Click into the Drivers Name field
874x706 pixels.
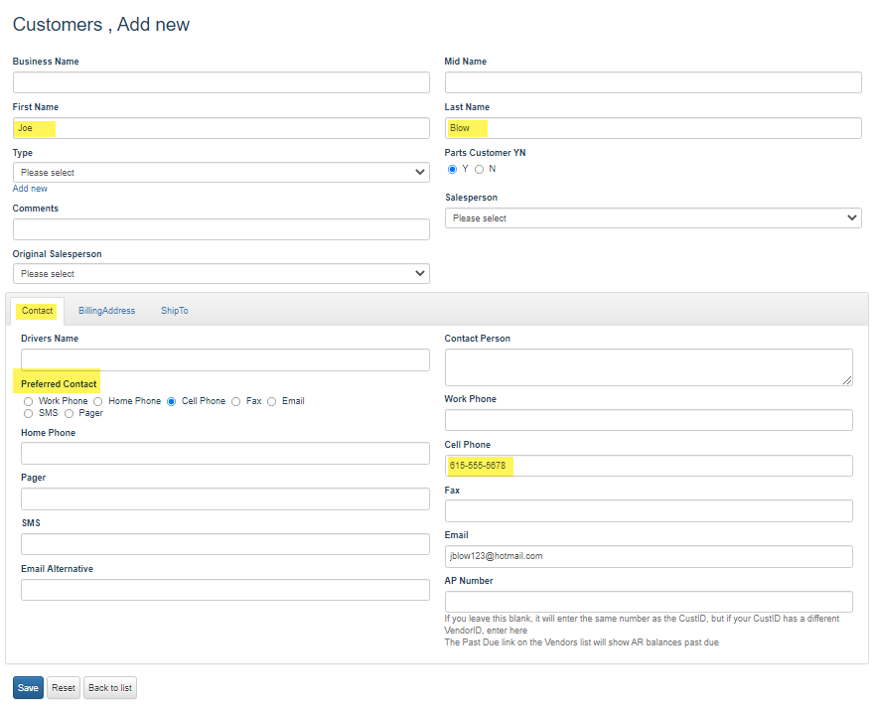coord(225,360)
